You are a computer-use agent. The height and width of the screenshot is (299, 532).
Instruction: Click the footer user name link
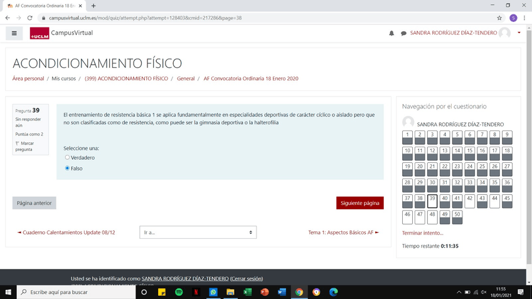click(x=185, y=279)
